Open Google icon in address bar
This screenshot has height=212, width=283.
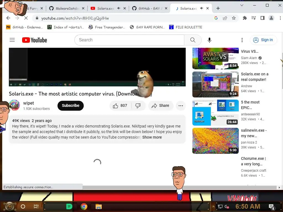(x=216, y=18)
